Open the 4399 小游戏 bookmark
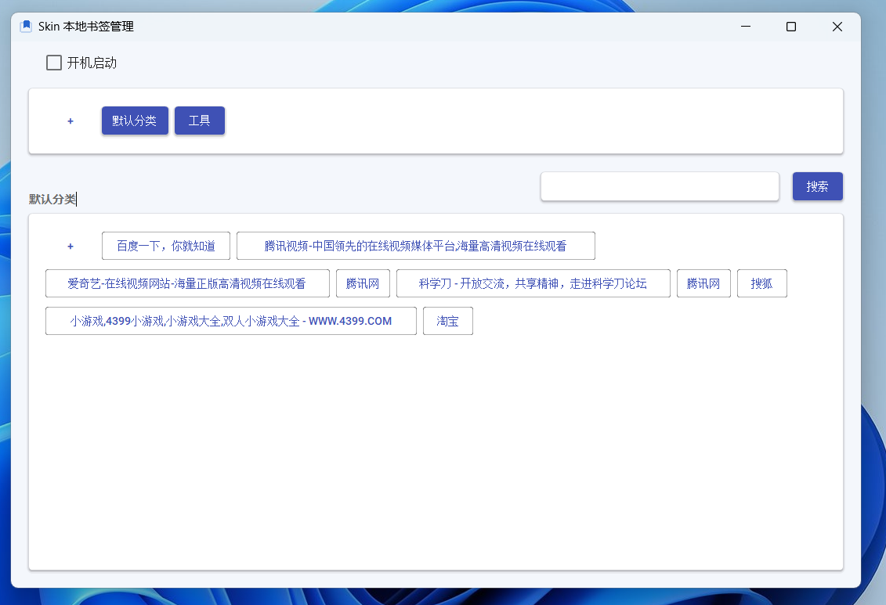The image size is (886, 605). [x=230, y=321]
